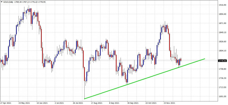Click the 19 May 2021 date label
This screenshot has height=105, width=228.
coord(24,103)
